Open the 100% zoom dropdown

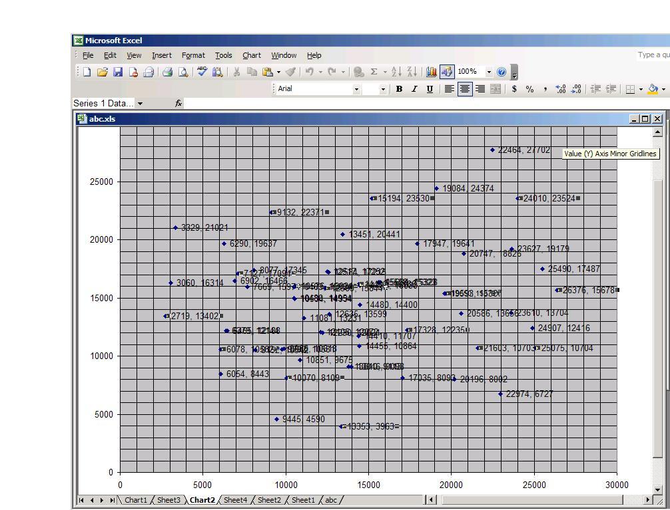pos(489,72)
